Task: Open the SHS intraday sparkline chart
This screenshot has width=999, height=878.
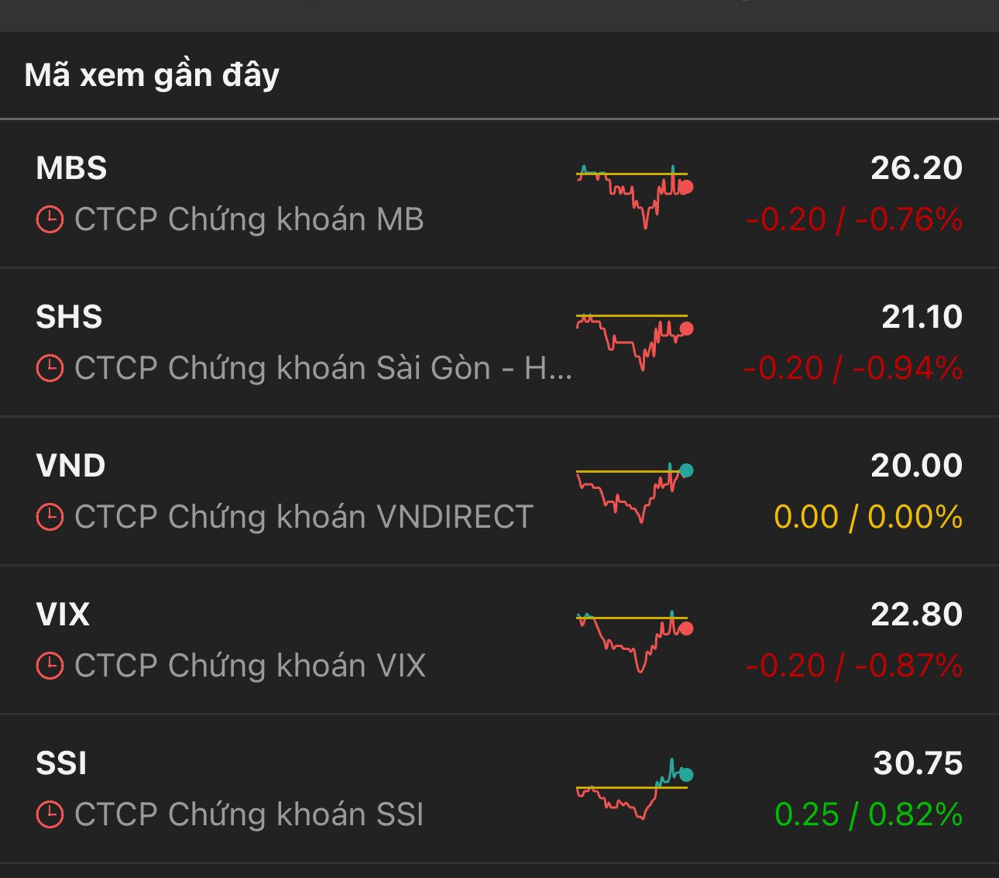Action: pos(634,341)
